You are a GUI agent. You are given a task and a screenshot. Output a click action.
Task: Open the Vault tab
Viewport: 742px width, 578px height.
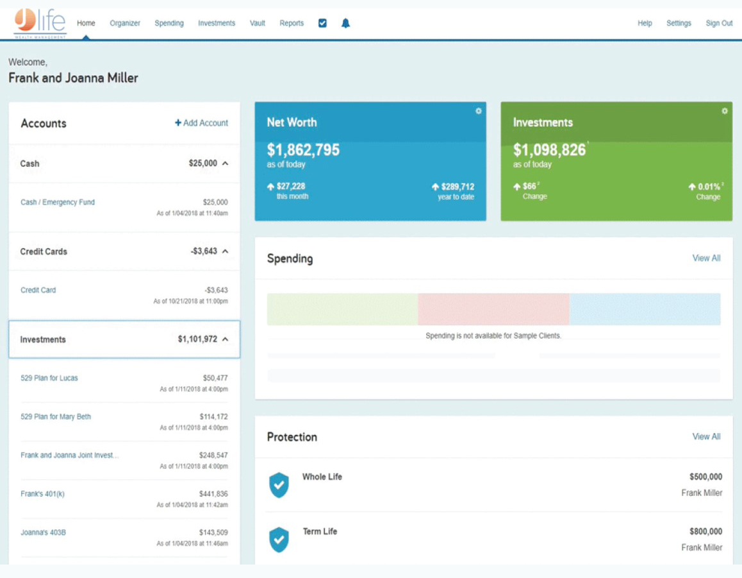[258, 23]
